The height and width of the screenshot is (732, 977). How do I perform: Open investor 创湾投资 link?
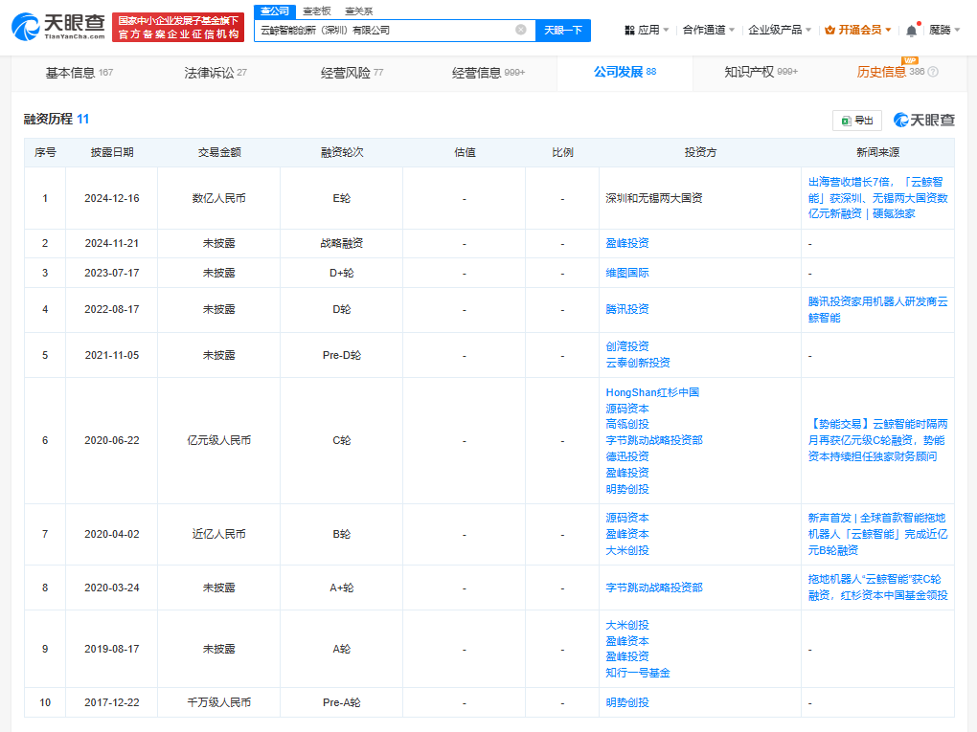click(x=627, y=346)
